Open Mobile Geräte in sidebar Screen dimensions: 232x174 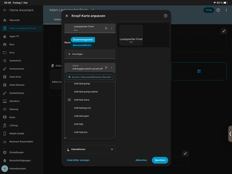point(22,134)
